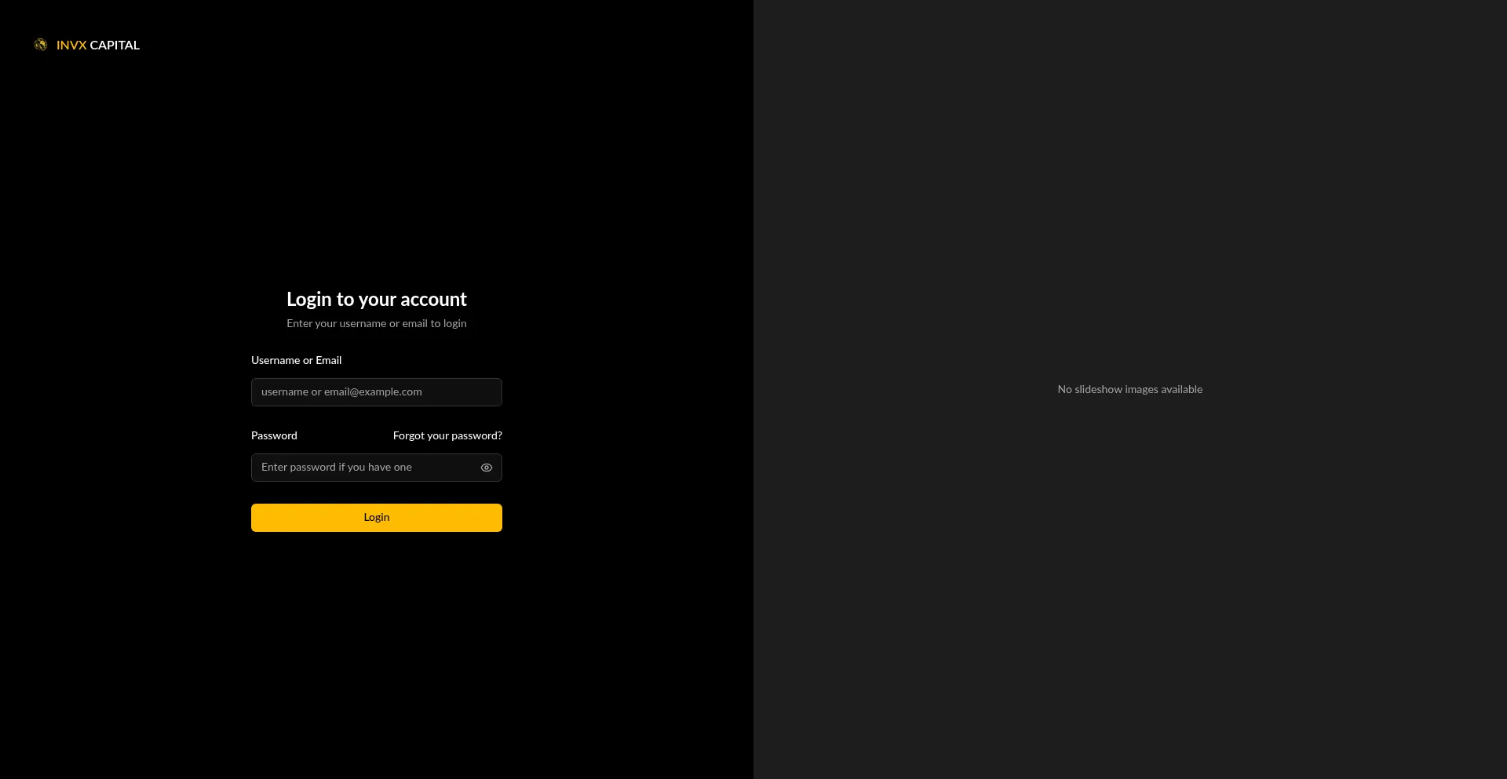Viewport: 1507px width, 779px height.
Task: Click the white CAPITAL brand word
Action: click(115, 46)
